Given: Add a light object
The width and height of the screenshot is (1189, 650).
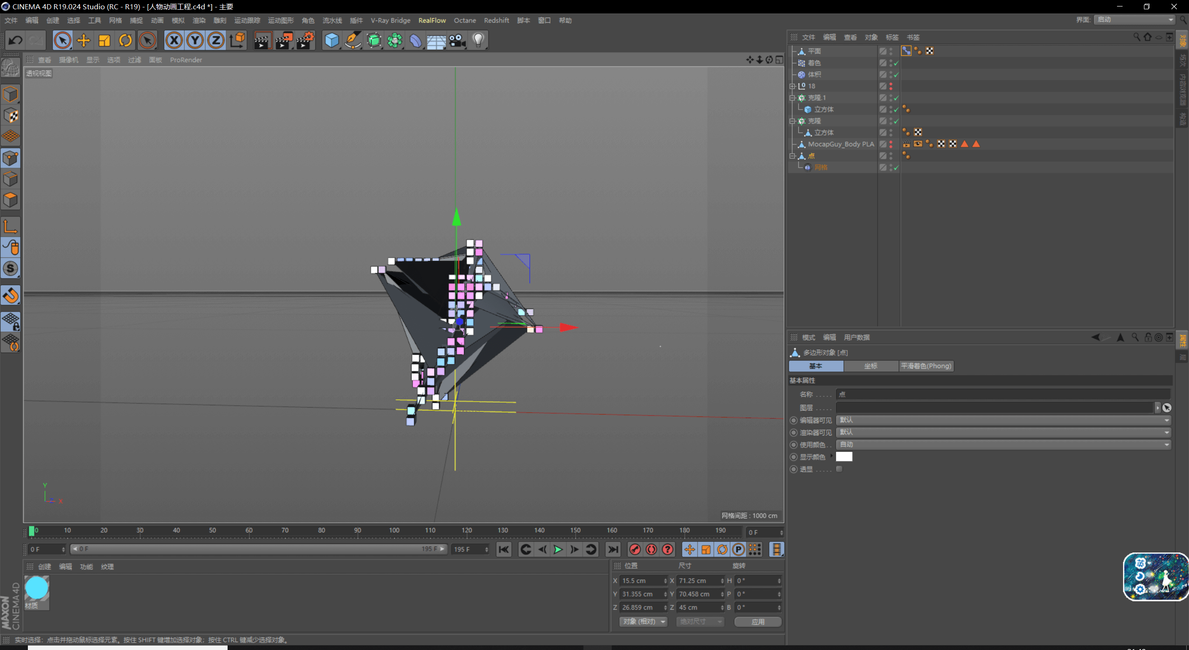Looking at the screenshot, I should (x=478, y=40).
